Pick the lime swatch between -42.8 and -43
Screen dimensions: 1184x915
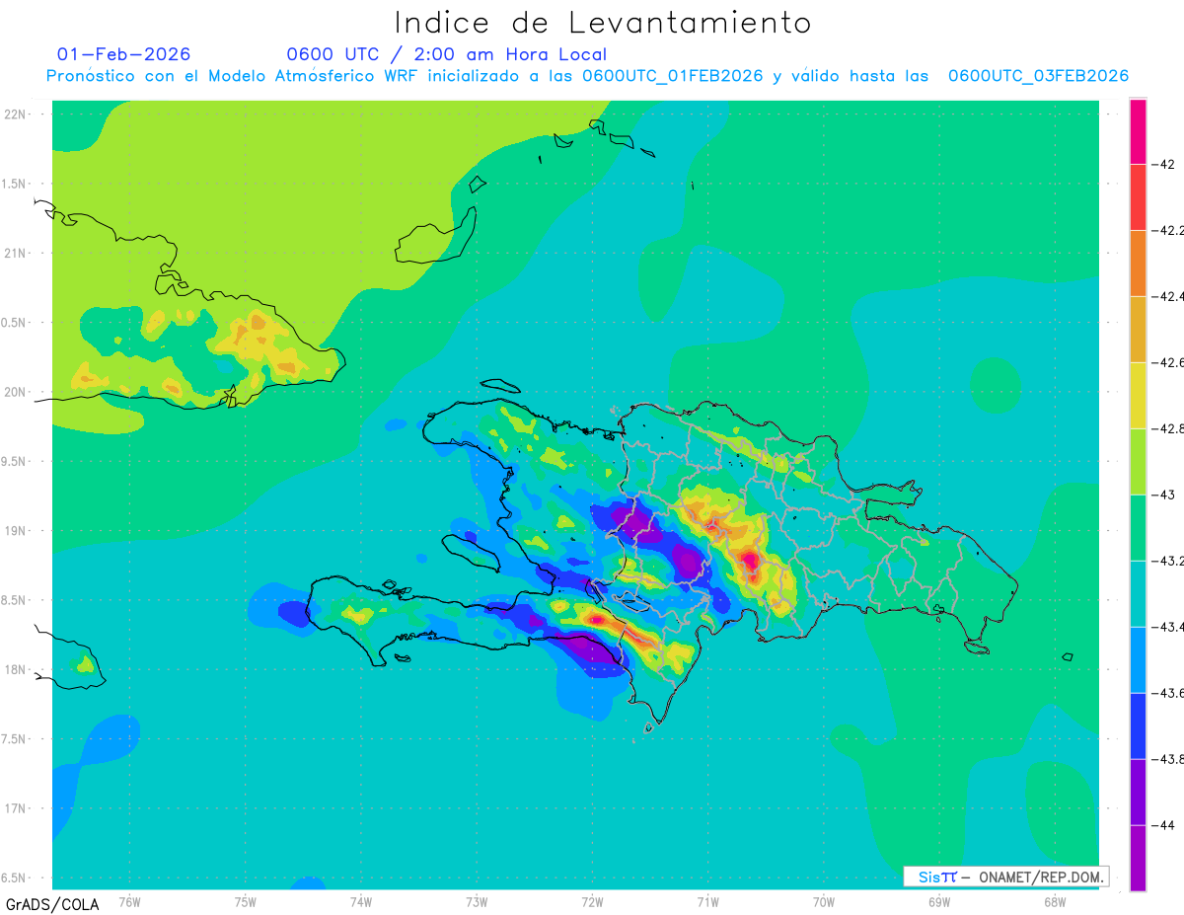[x=1138, y=461]
